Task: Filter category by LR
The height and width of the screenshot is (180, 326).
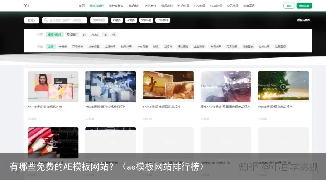Action: coord(85,35)
